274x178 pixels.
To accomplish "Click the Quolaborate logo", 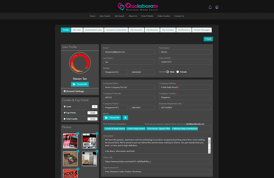I will [x=138, y=7].
